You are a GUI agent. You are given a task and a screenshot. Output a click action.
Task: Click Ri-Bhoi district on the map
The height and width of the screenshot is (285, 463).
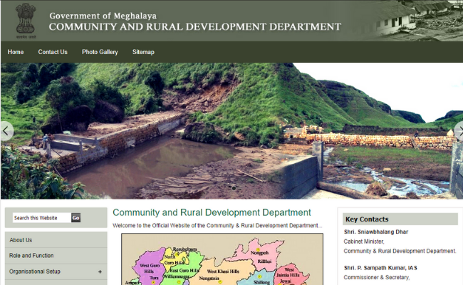tap(265, 261)
